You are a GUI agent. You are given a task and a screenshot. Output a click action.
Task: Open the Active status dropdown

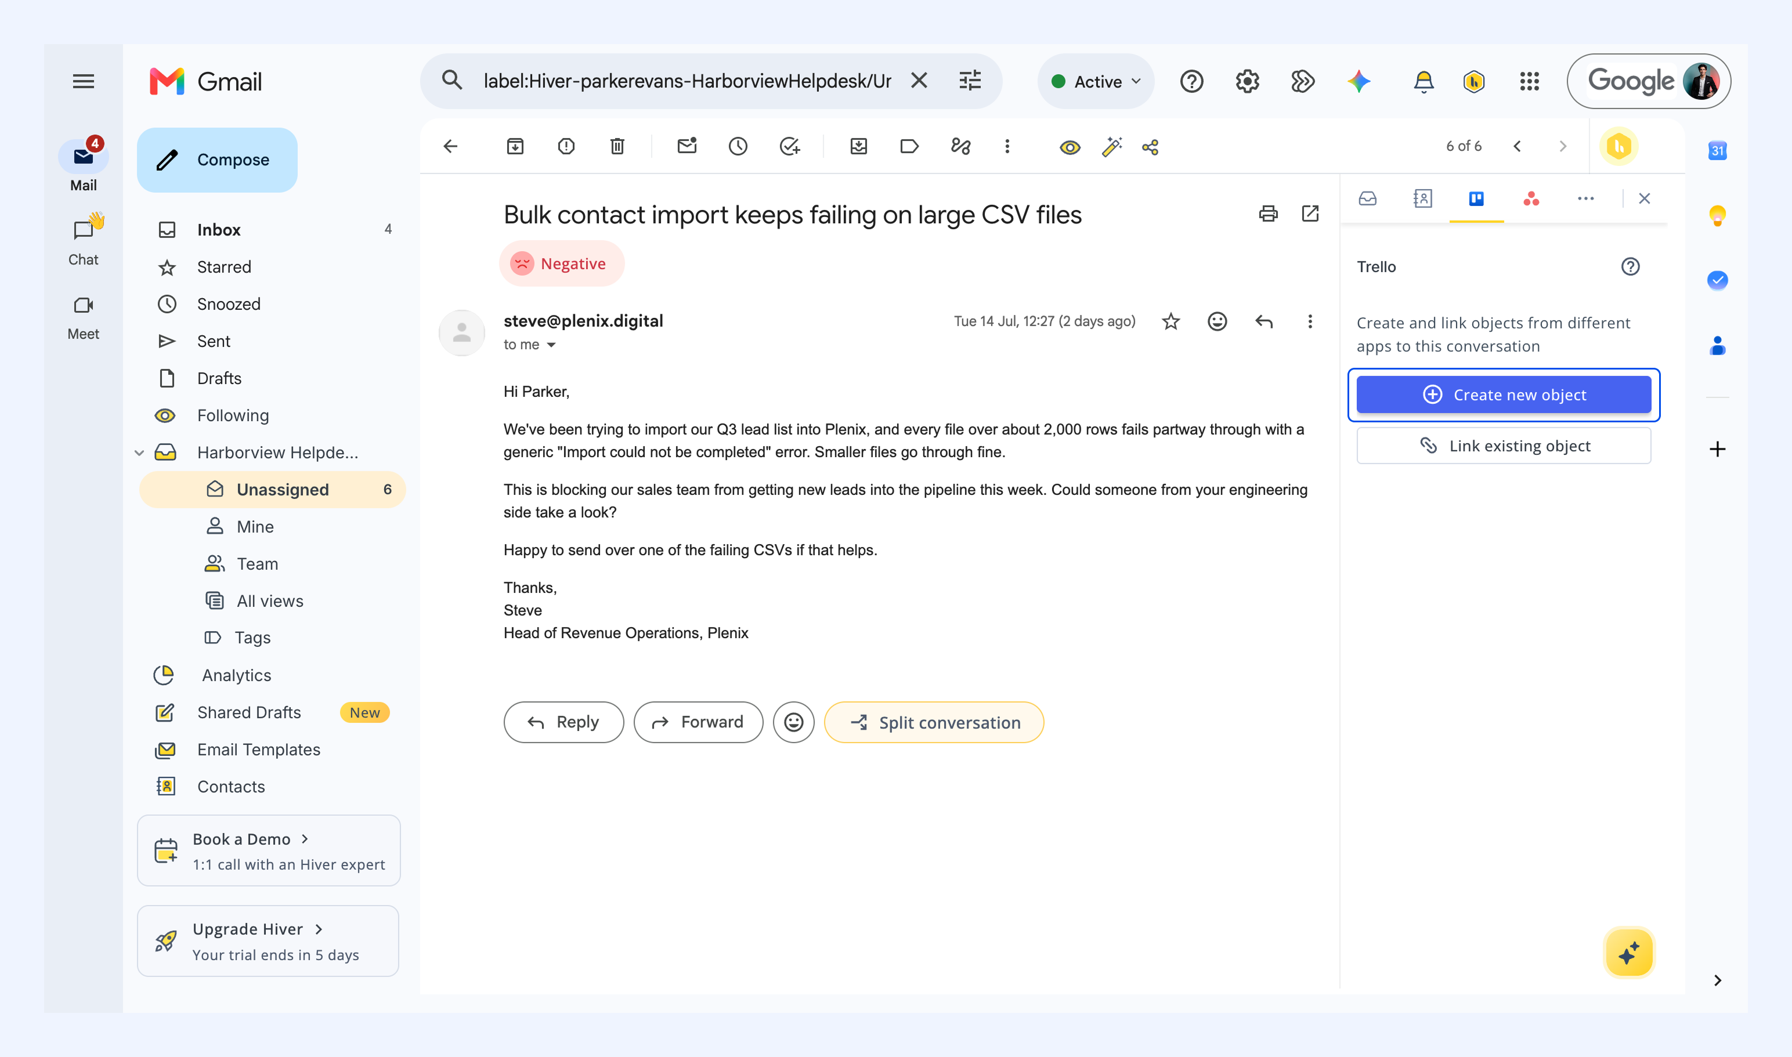tap(1096, 81)
